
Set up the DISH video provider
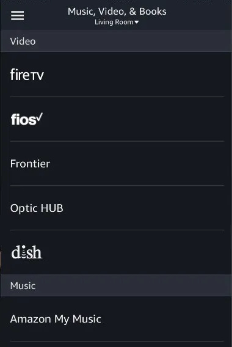click(117, 252)
